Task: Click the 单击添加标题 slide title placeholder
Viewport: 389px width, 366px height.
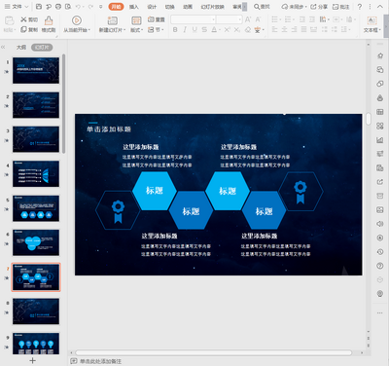Action: [x=109, y=129]
